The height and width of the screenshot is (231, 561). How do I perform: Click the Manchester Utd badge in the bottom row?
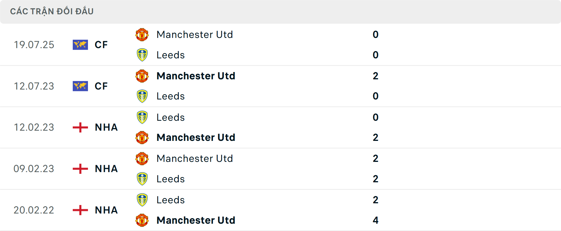click(x=142, y=220)
